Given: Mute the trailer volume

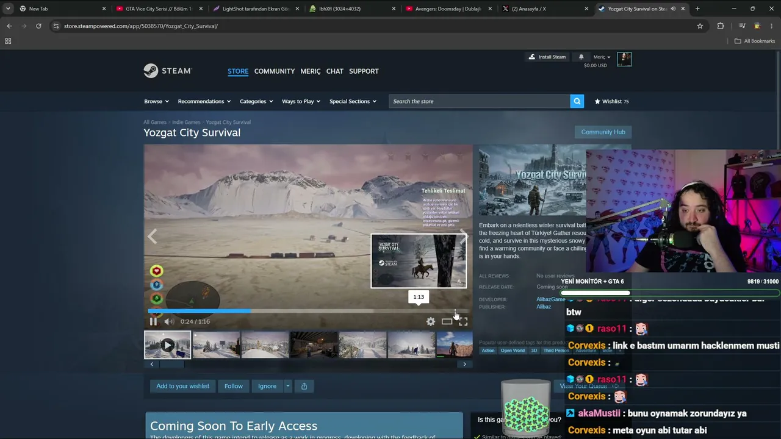Looking at the screenshot, I should point(169,321).
